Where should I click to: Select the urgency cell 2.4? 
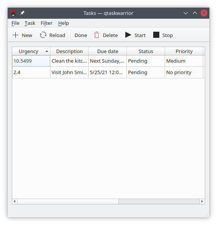[31, 73]
